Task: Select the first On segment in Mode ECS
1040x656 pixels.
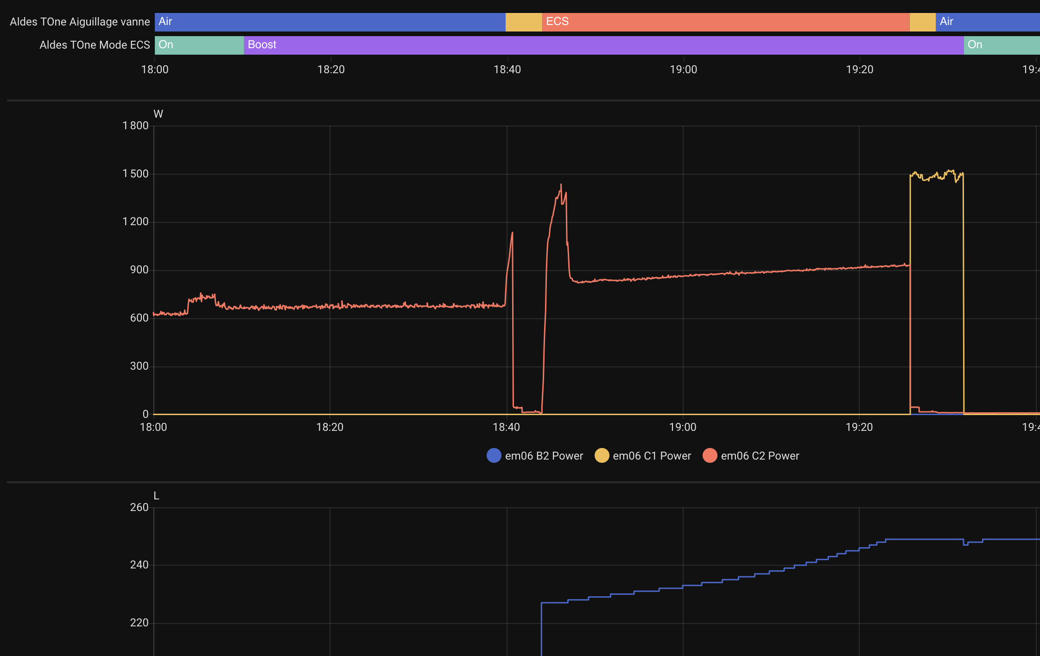Action: 199,45
